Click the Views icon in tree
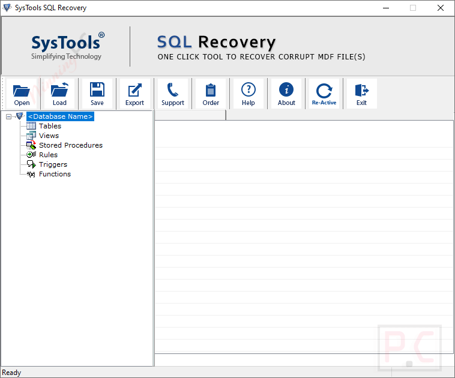 [31, 136]
